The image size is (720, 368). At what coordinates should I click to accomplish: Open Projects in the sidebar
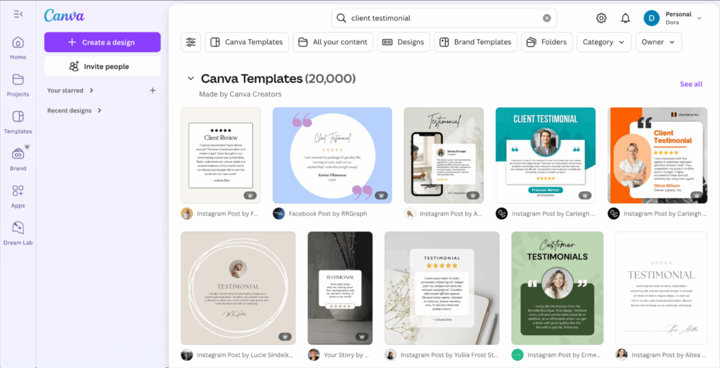pyautogui.click(x=18, y=84)
